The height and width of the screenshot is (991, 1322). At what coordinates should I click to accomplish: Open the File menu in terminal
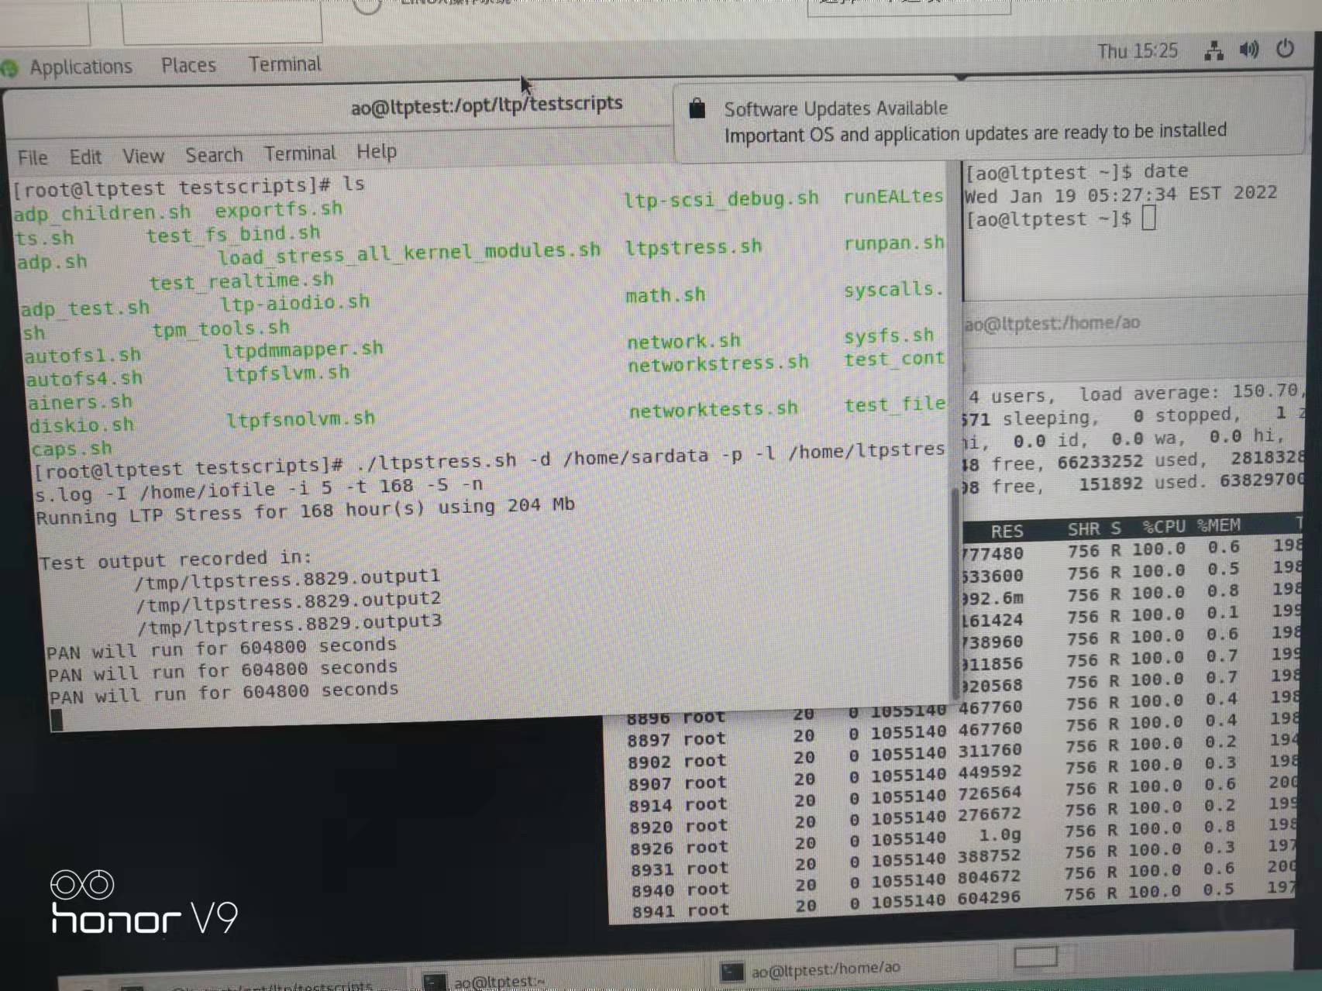[x=33, y=158]
